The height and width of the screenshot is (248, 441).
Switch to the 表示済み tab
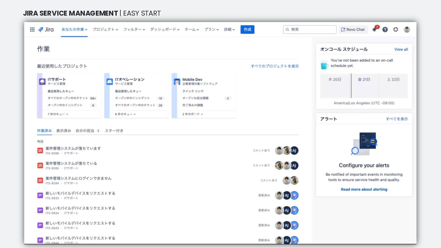[64, 131]
